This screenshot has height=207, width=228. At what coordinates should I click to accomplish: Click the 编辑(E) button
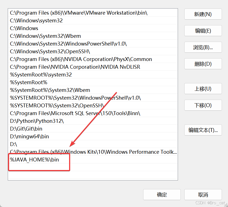(x=203, y=31)
